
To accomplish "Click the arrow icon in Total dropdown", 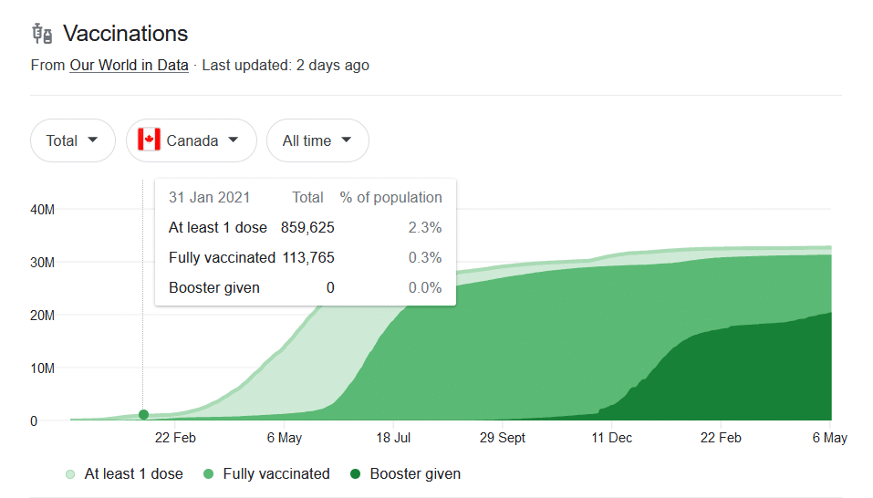I will [x=93, y=140].
